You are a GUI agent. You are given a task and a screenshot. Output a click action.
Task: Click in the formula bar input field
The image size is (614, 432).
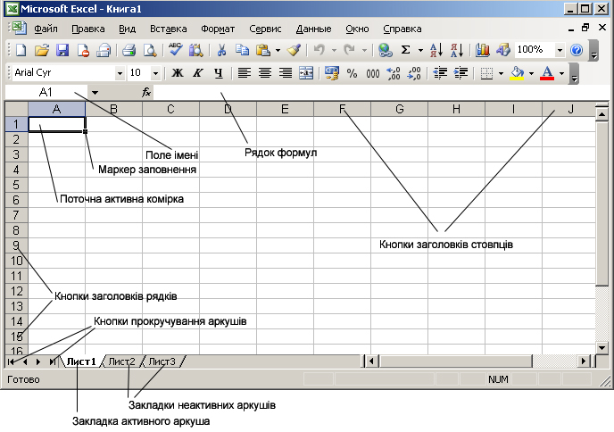point(380,93)
